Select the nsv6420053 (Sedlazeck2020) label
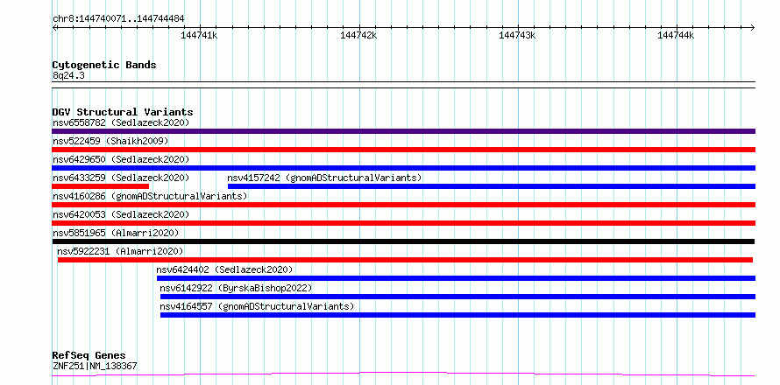Image resolution: width=780 pixels, height=385 pixels. click(121, 214)
